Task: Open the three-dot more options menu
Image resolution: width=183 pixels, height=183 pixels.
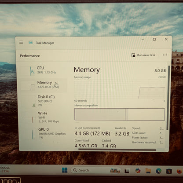Action: coord(165,55)
